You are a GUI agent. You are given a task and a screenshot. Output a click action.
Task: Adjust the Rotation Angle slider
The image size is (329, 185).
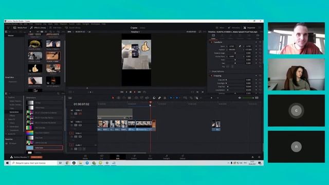tap(235, 53)
